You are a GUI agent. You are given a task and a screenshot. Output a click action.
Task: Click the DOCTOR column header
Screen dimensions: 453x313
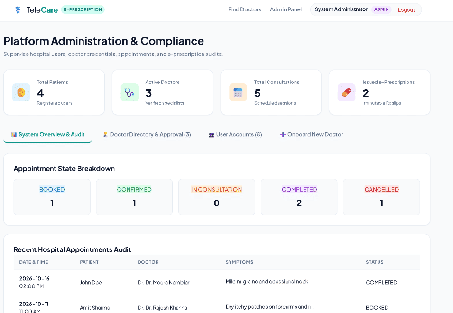[148, 262]
